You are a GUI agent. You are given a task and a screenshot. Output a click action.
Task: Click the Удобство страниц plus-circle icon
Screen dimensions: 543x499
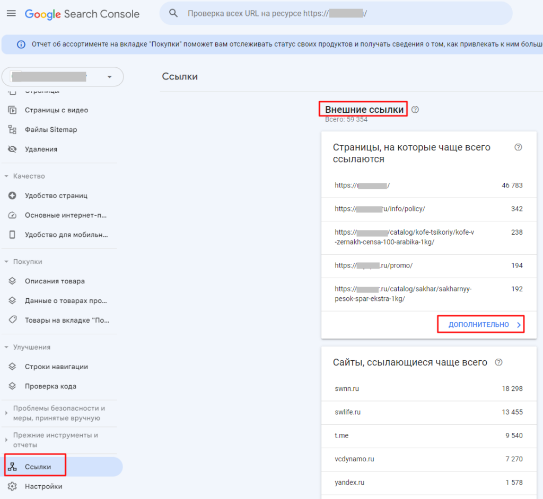tap(12, 195)
